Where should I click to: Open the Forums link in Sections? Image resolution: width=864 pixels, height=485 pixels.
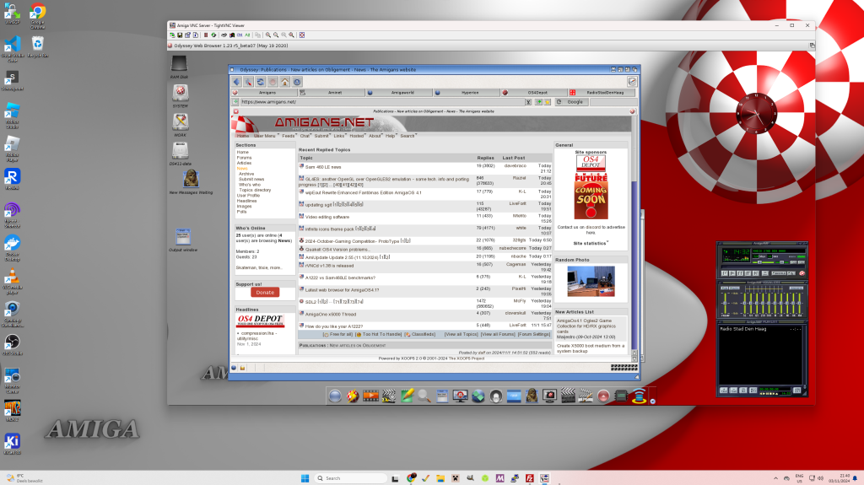click(244, 158)
